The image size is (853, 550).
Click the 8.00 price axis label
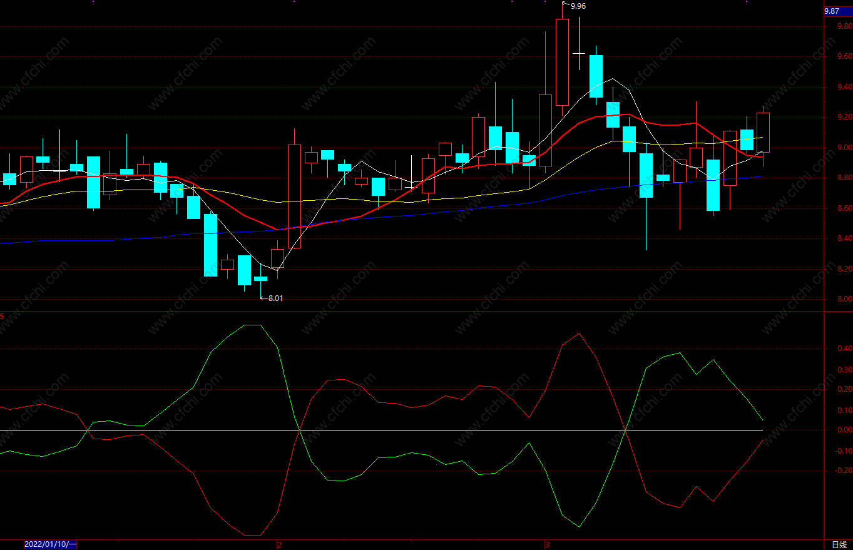coord(844,300)
